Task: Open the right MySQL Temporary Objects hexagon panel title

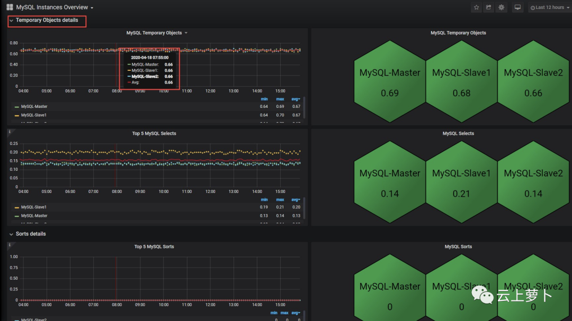Action: coord(458,33)
